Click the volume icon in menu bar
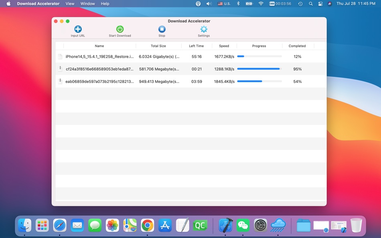The image size is (381, 238). (209, 4)
